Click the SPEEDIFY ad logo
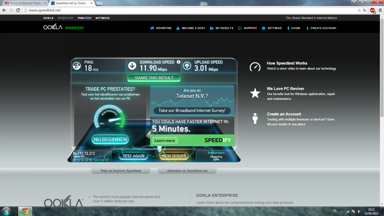The image size is (384, 216). click(219, 140)
